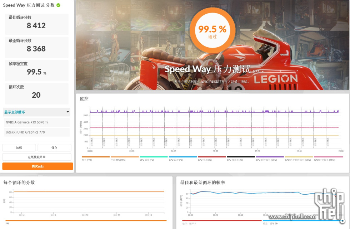Screen dimensions: 350x229
Task: Open 在线比较结果 online comparison
Action: (x=37, y=157)
